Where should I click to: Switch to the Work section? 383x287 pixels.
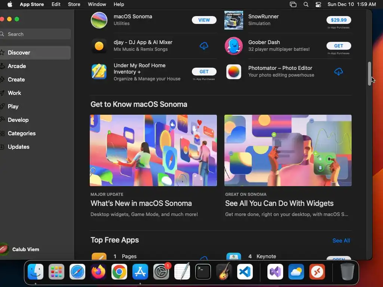[x=35, y=93]
